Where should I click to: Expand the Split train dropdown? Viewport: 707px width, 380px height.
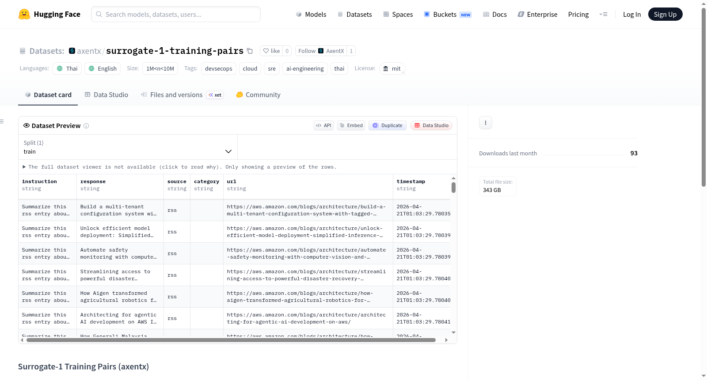point(128,147)
